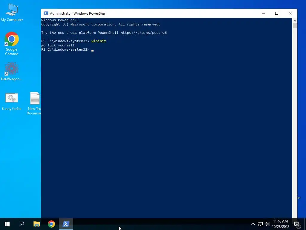Open Chrome from the taskbar
The width and height of the screenshot is (306, 230).
pos(51,224)
